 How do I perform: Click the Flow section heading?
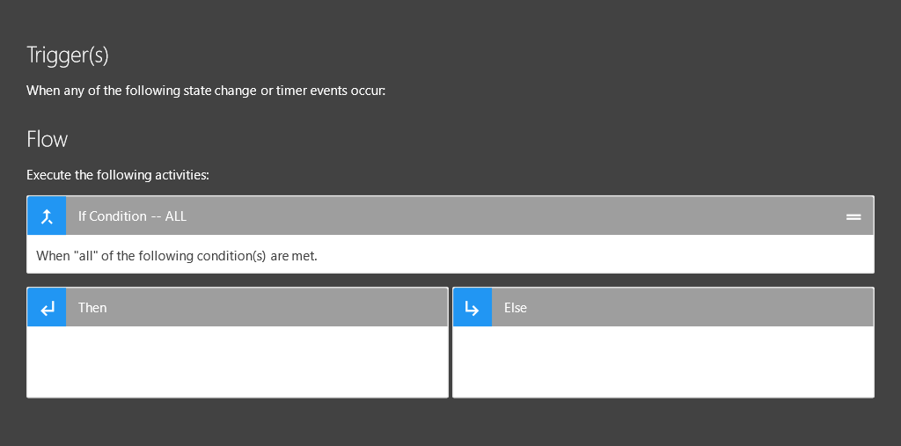pyautogui.click(x=48, y=139)
